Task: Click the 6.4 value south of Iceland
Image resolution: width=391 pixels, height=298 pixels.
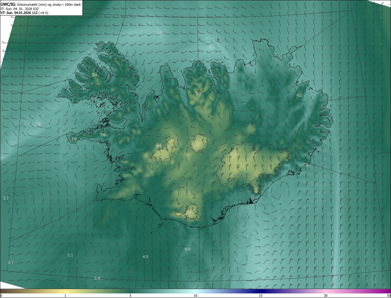Action: click(x=188, y=249)
